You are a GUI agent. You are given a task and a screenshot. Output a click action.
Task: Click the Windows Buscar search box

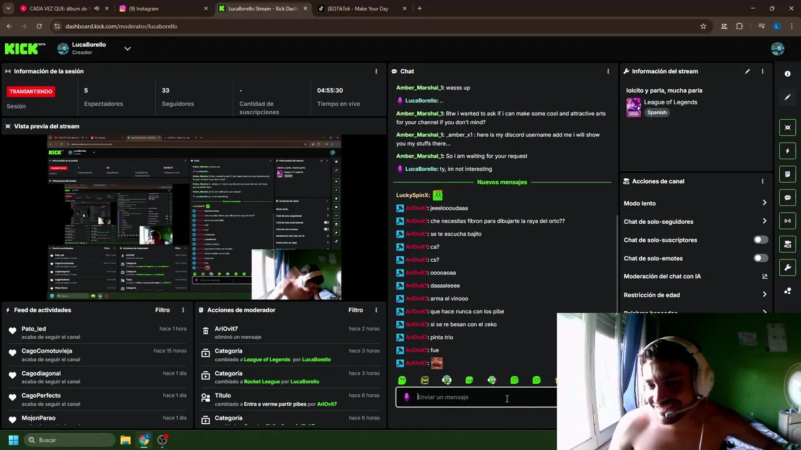tap(69, 440)
